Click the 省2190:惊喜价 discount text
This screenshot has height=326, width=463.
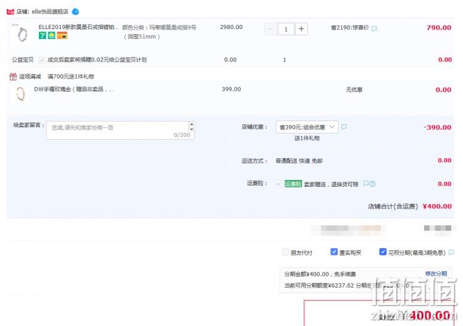click(350, 27)
